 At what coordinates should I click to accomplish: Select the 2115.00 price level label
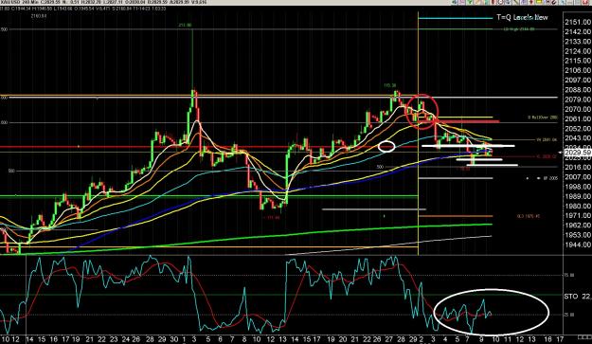click(578, 61)
